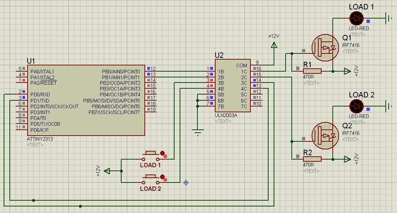Click the Q2 IRF7416 MOSFET symbol
Image resolution: width=397 pixels, height=213 pixels.
(x=325, y=136)
